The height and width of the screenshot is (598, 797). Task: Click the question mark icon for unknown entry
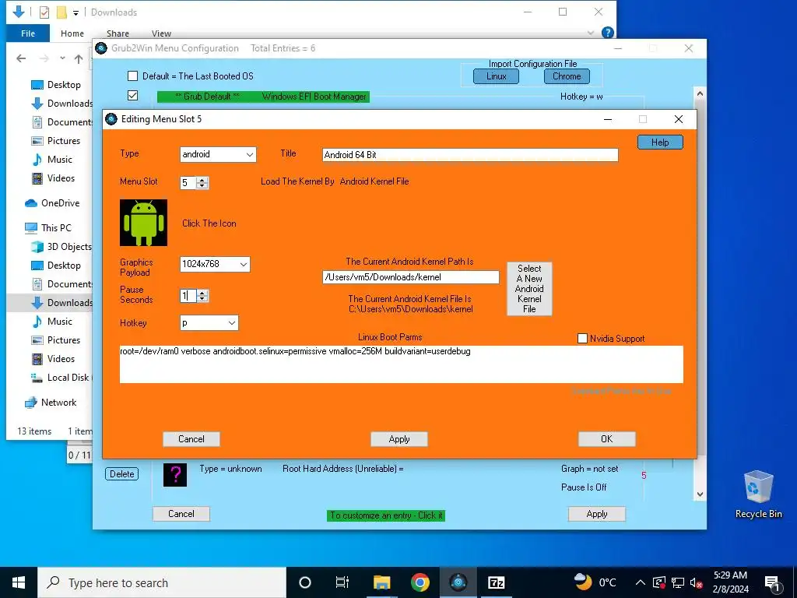coord(175,474)
